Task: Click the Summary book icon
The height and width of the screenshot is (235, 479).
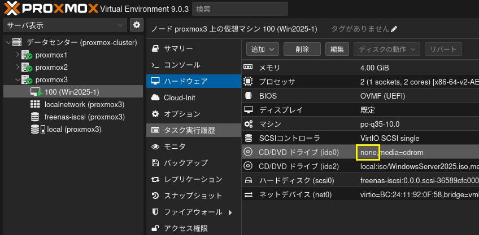Action: click(x=155, y=48)
